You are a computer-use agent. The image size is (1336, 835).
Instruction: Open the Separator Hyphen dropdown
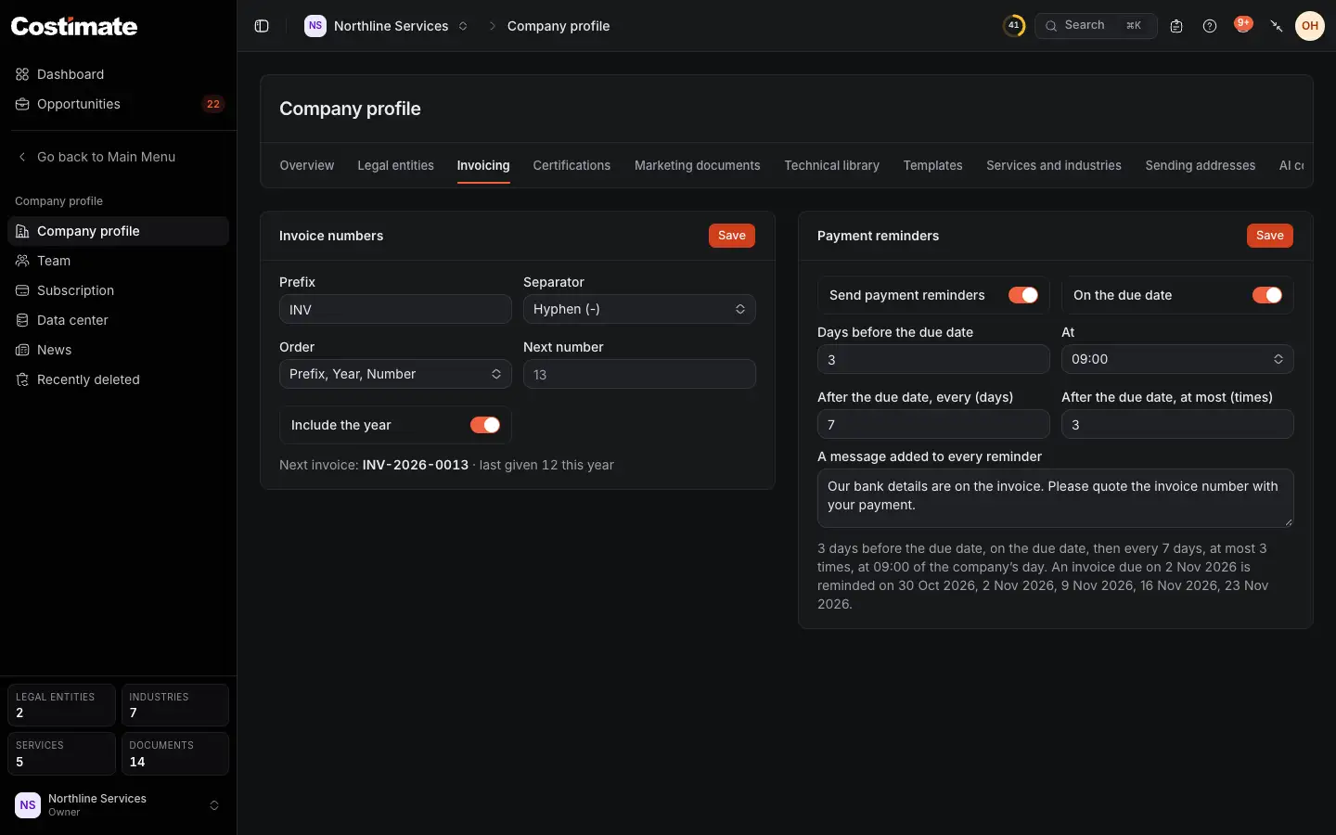(x=639, y=309)
